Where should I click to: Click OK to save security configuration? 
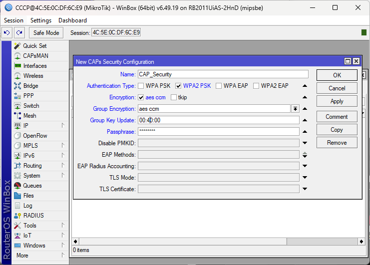[x=337, y=75]
